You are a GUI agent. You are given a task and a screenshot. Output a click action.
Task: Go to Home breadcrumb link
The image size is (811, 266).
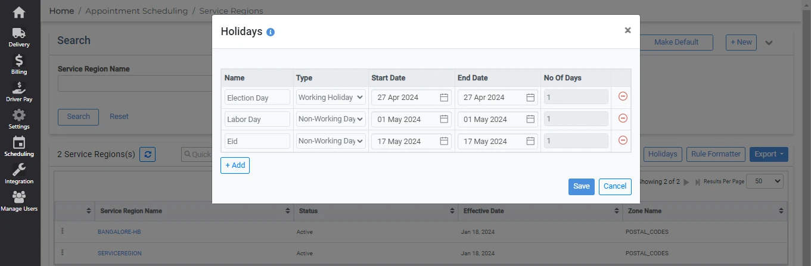point(61,11)
